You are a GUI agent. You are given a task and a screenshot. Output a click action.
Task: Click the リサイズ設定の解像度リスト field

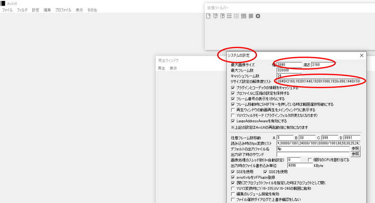[x=319, y=81]
